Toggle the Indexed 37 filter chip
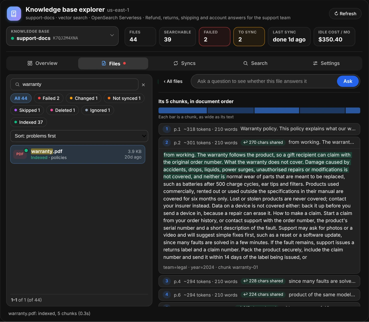 click(28, 122)
